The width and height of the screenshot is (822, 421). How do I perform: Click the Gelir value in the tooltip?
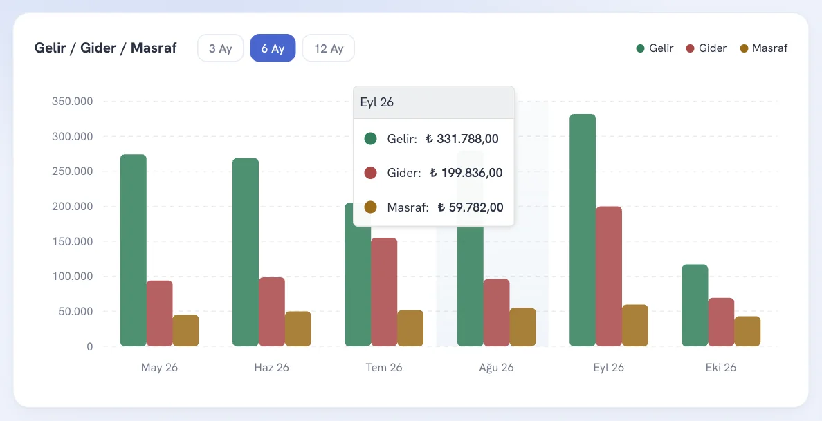[x=462, y=139]
